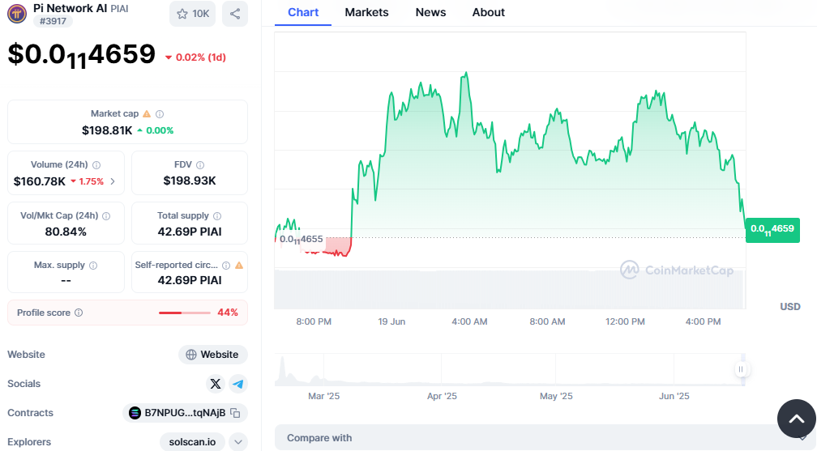Click the Volume value $160.78K
Viewport: 817px width, 451px height.
click(40, 181)
